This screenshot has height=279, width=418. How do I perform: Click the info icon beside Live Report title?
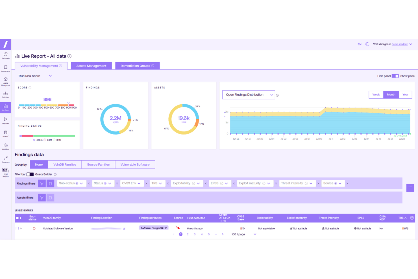tap(69, 56)
